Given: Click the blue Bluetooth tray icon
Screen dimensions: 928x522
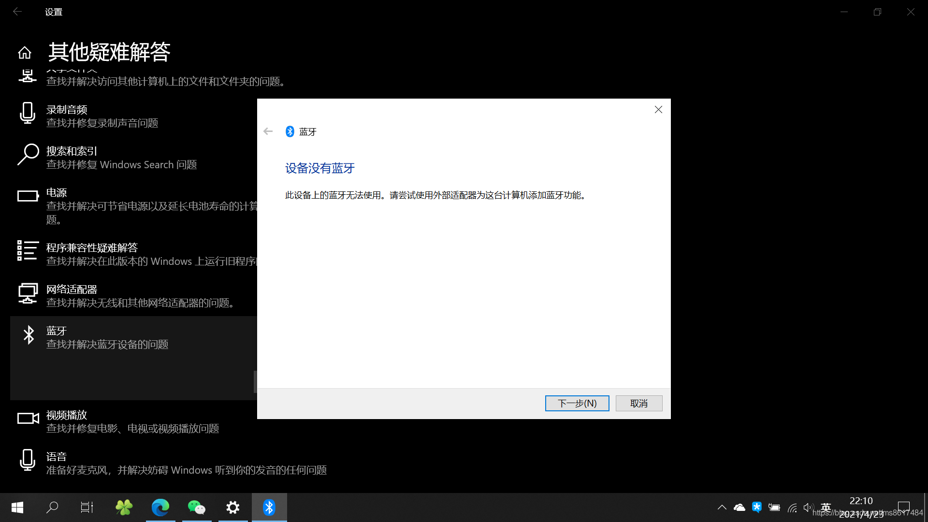Looking at the screenshot, I should coord(757,507).
